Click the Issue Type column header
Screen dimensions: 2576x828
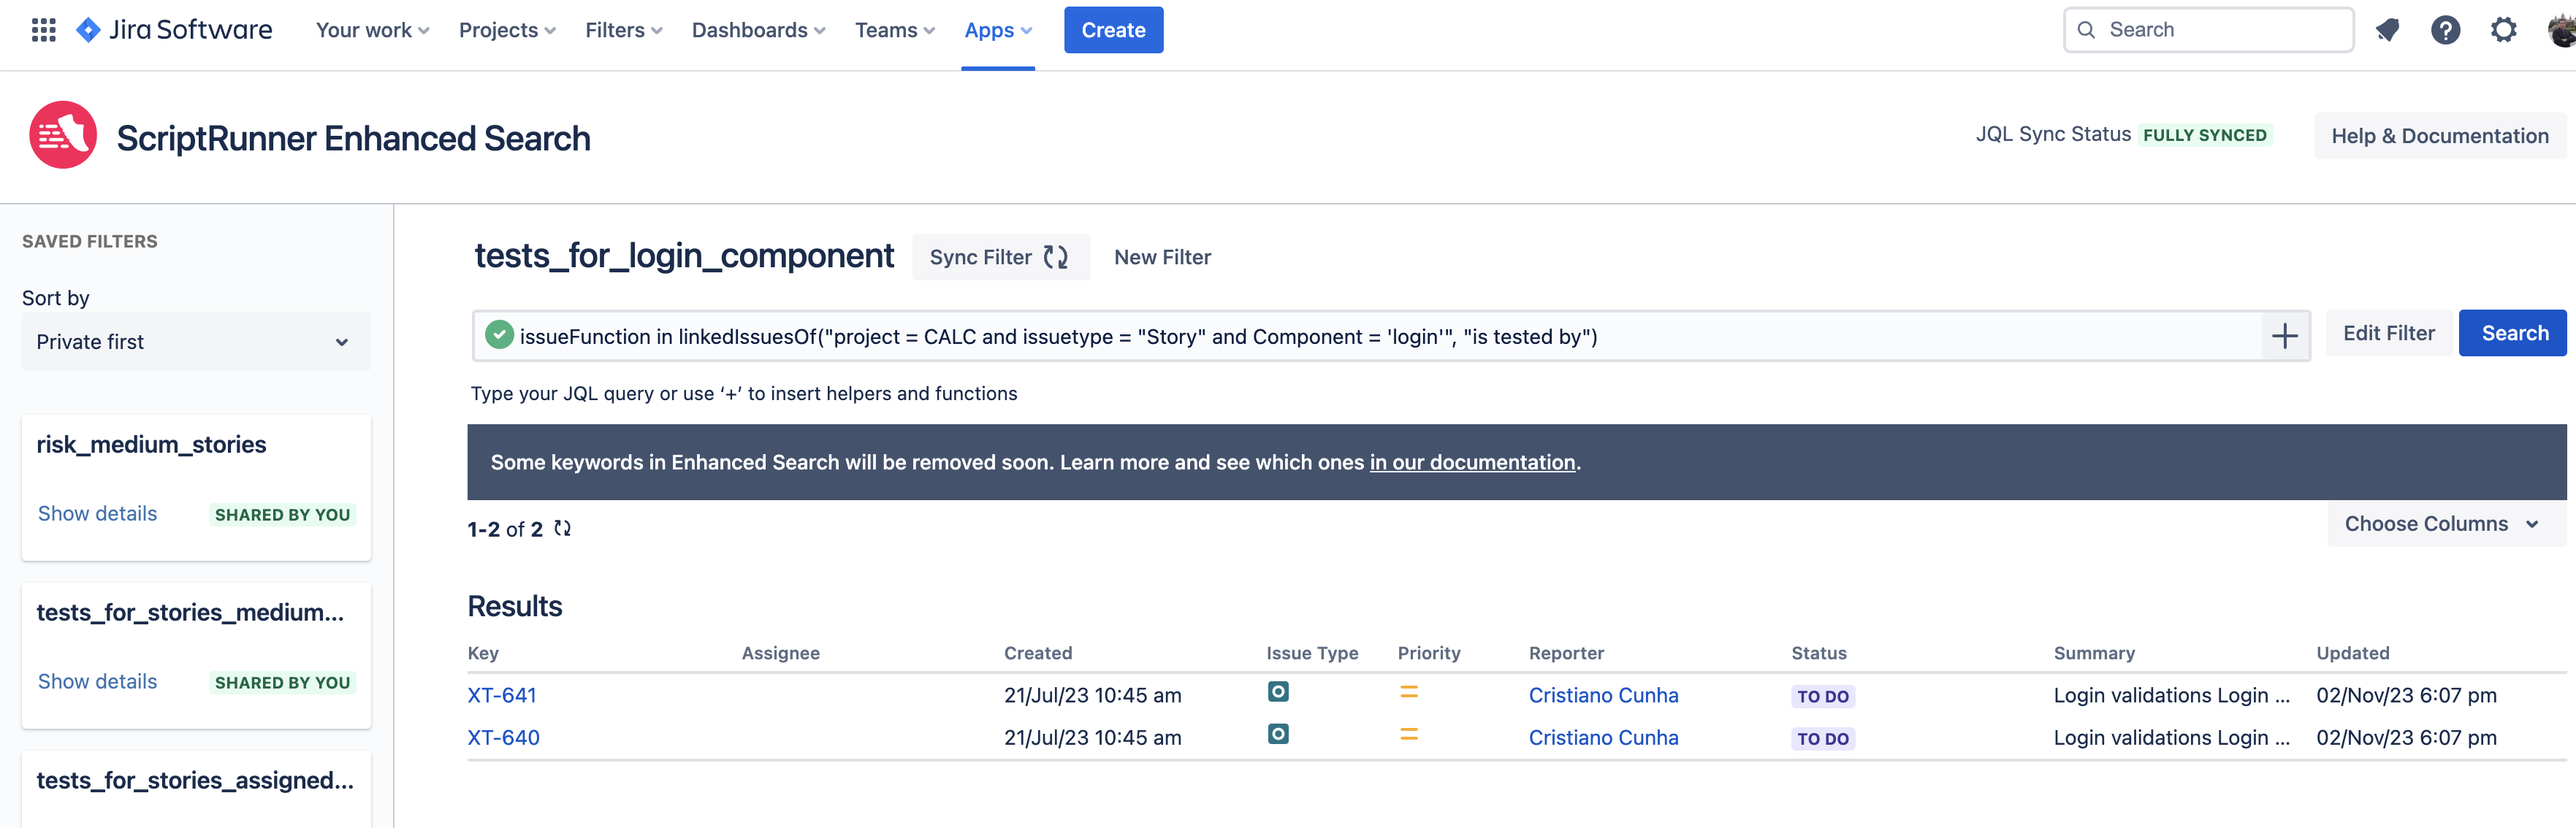coord(1312,653)
